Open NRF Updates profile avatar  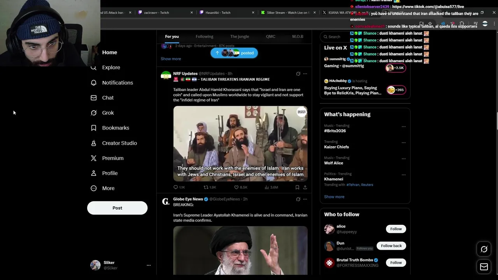(166, 76)
